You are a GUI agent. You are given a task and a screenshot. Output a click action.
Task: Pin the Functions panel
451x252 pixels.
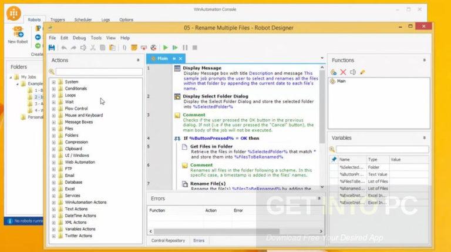tap(424, 60)
